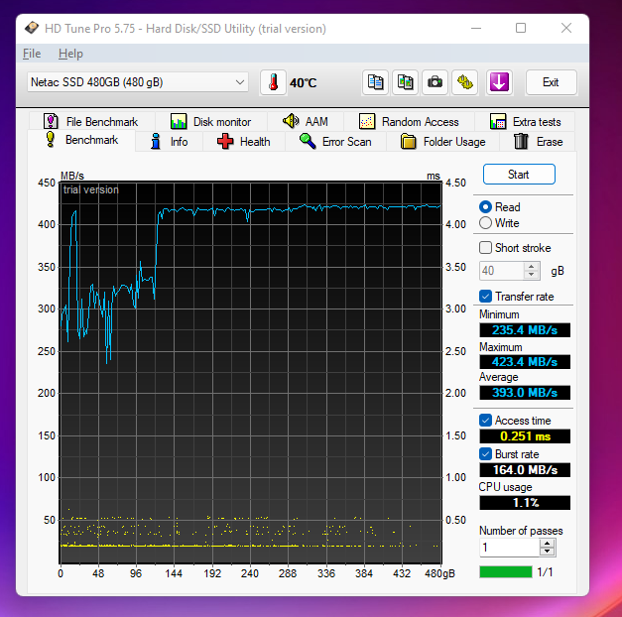Toggle the Transfer rate checkbox

(x=485, y=296)
